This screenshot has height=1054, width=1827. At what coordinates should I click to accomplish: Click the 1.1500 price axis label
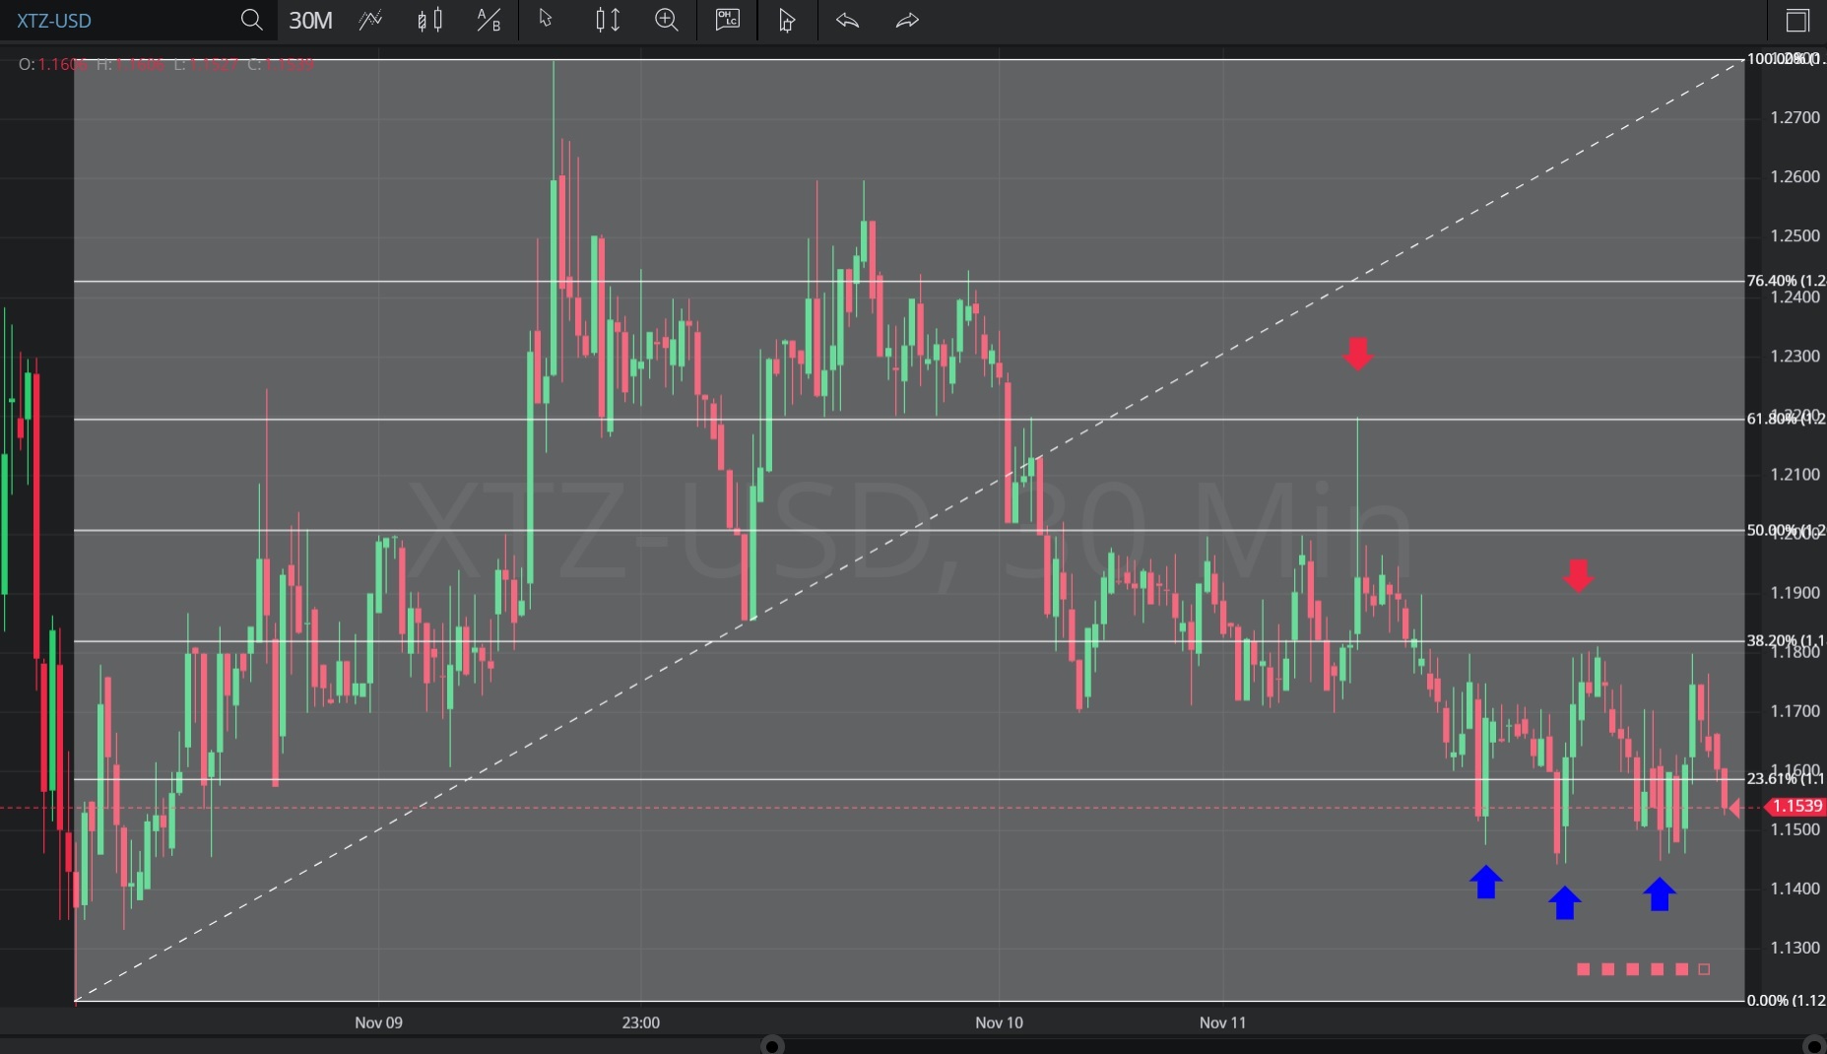(x=1794, y=829)
